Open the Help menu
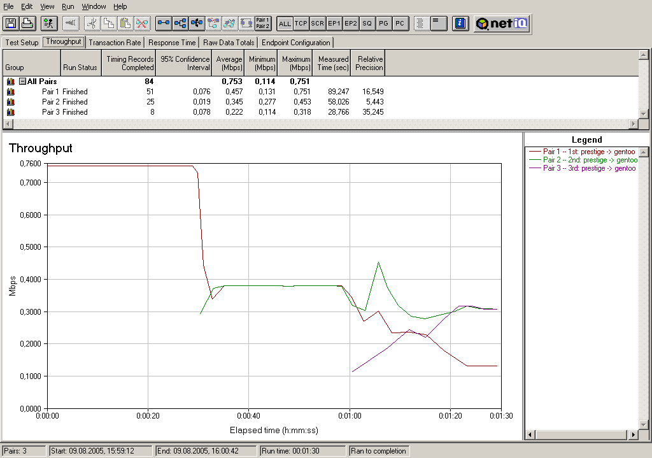Screen dimensions: 652x458 (120, 6)
